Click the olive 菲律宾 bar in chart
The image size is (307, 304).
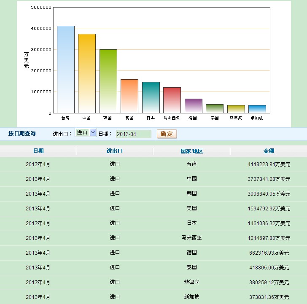click(x=236, y=109)
